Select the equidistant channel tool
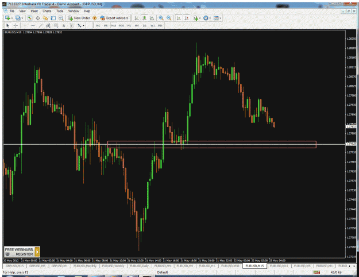 [x=48, y=25]
